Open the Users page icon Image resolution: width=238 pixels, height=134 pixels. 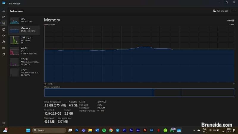pos(4,42)
